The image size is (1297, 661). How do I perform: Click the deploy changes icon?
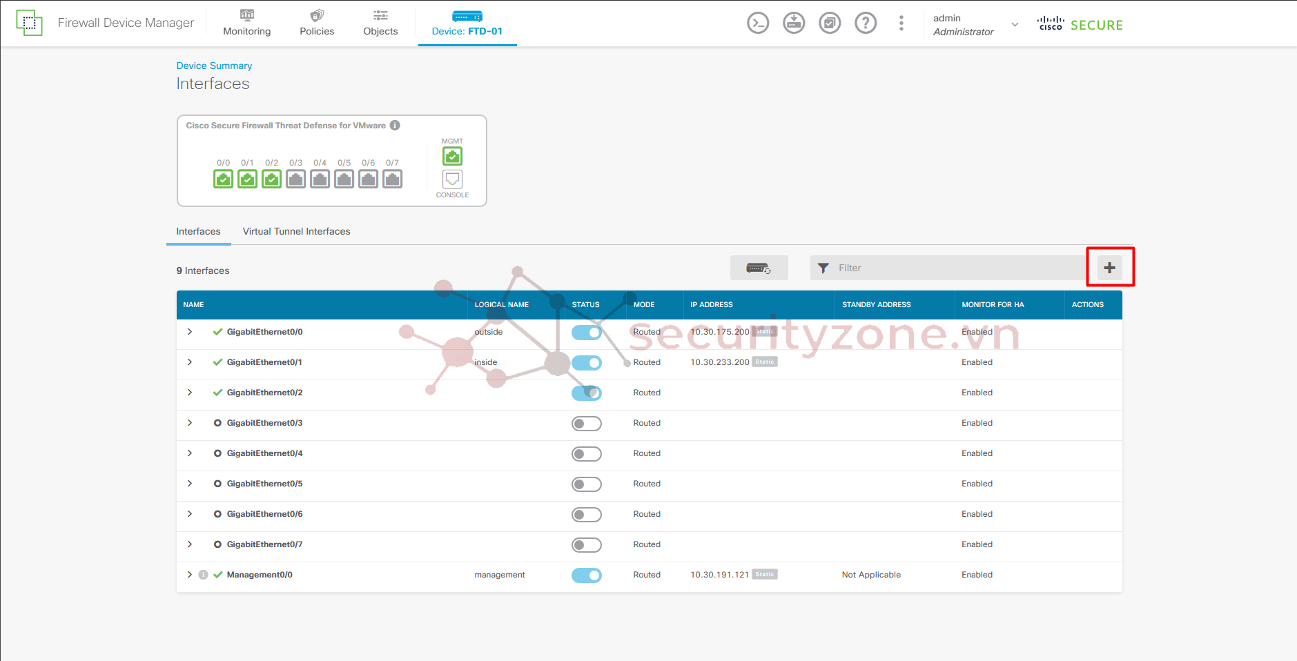[794, 23]
